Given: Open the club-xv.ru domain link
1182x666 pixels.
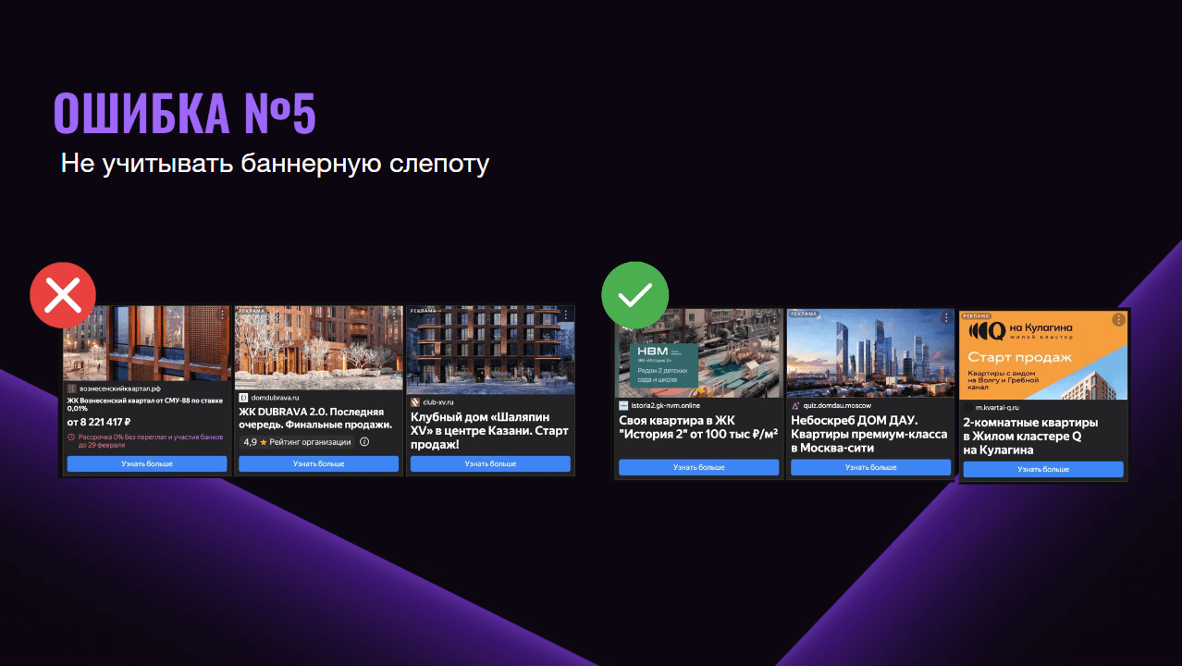Looking at the screenshot, I should click(x=440, y=402).
